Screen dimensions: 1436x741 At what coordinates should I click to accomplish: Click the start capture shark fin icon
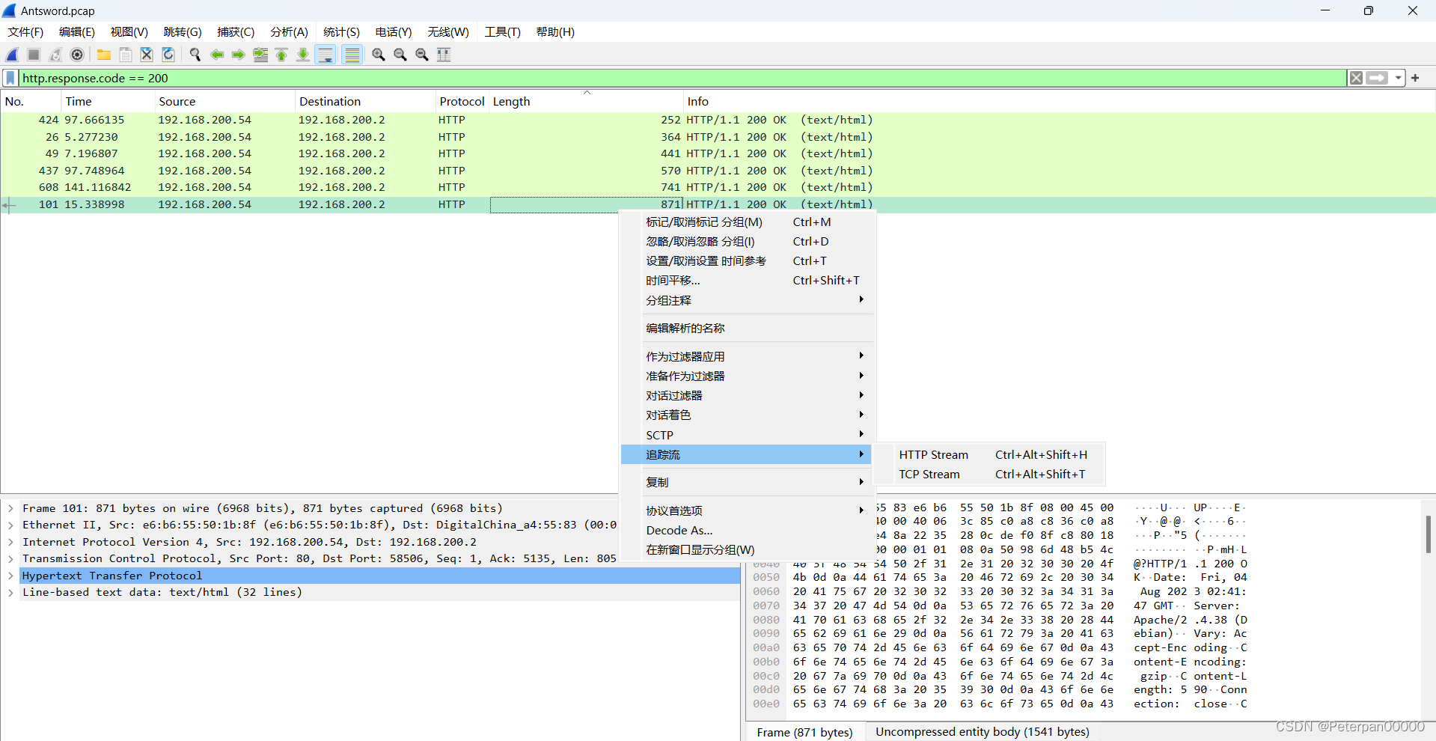(x=12, y=55)
